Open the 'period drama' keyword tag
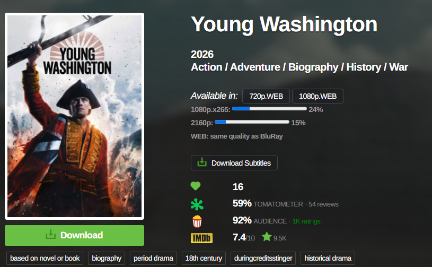 click(x=153, y=258)
